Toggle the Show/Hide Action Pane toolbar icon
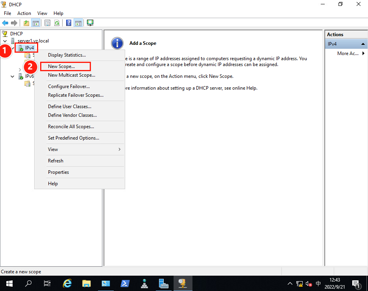This screenshot has height=291, width=368. point(78,23)
